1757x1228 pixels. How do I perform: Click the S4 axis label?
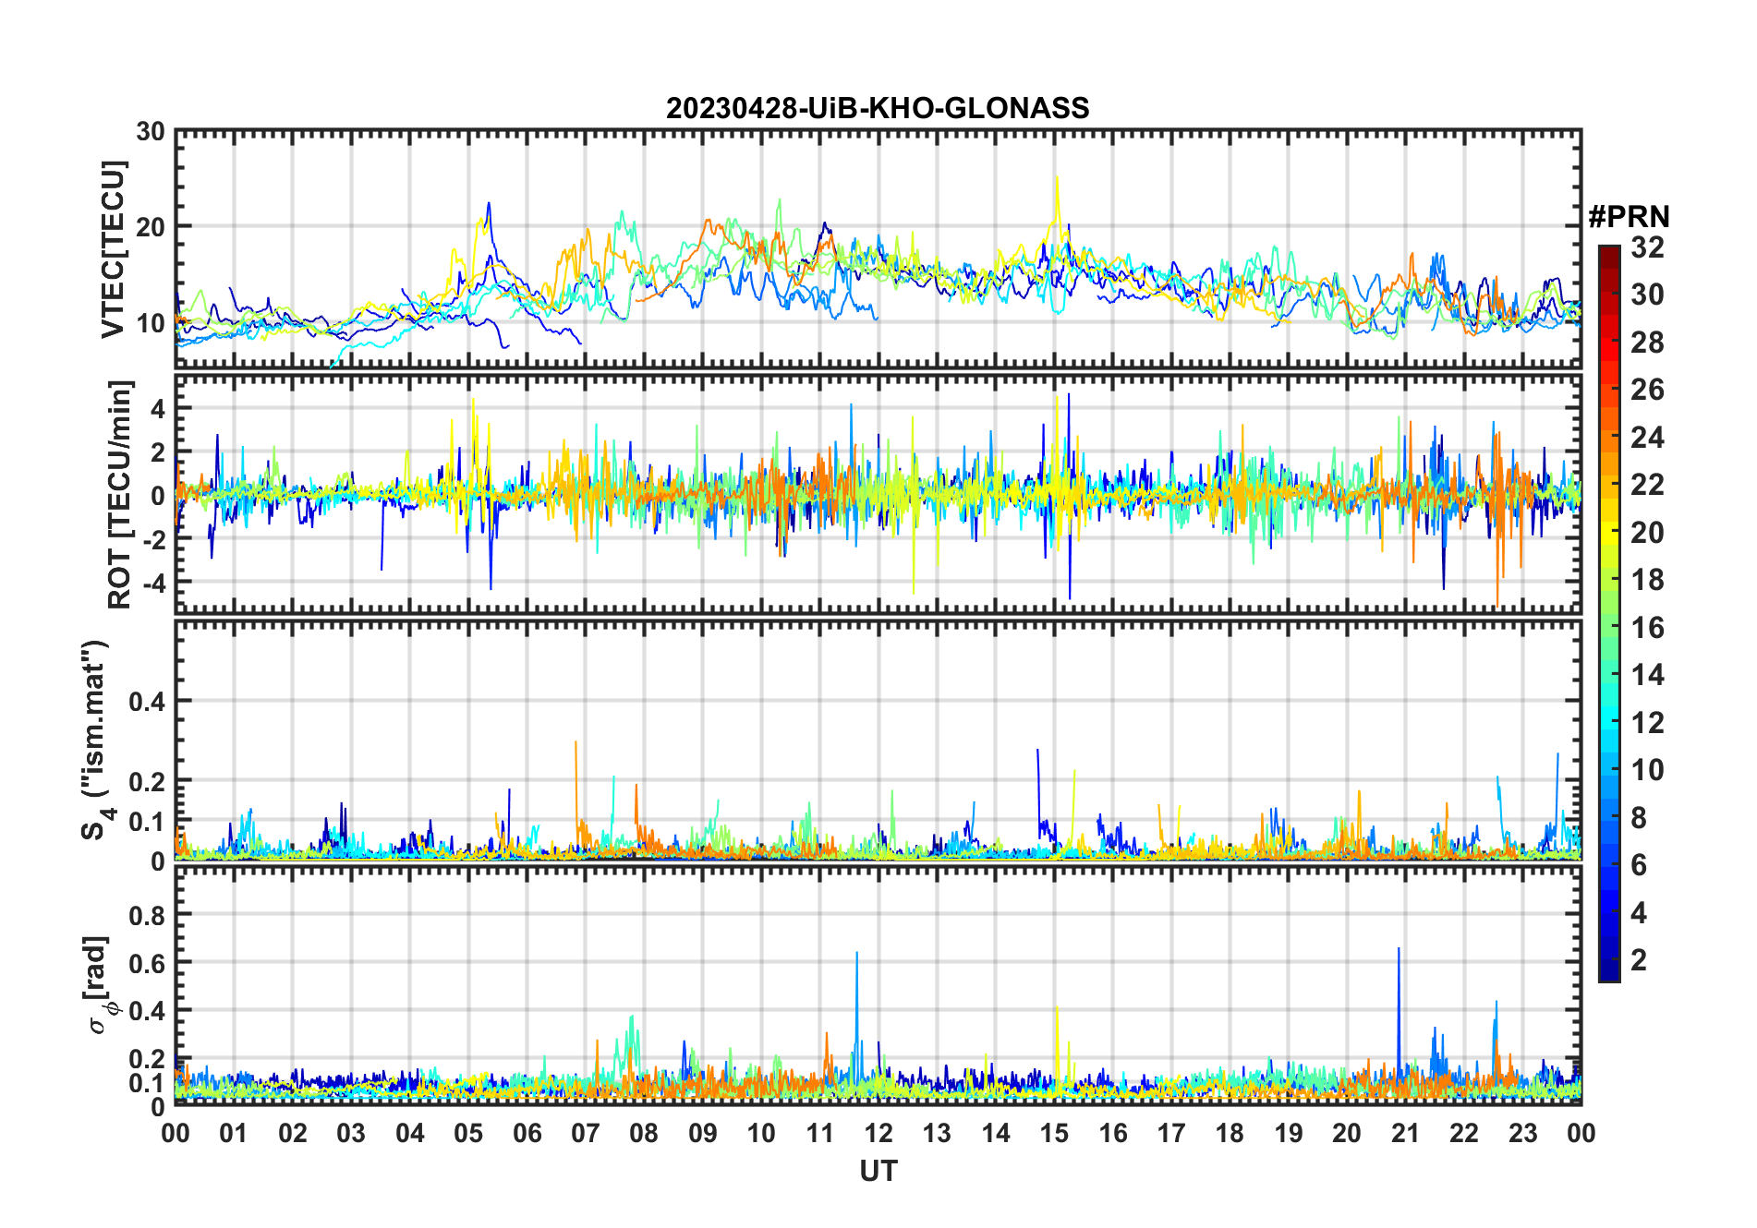pos(95,740)
